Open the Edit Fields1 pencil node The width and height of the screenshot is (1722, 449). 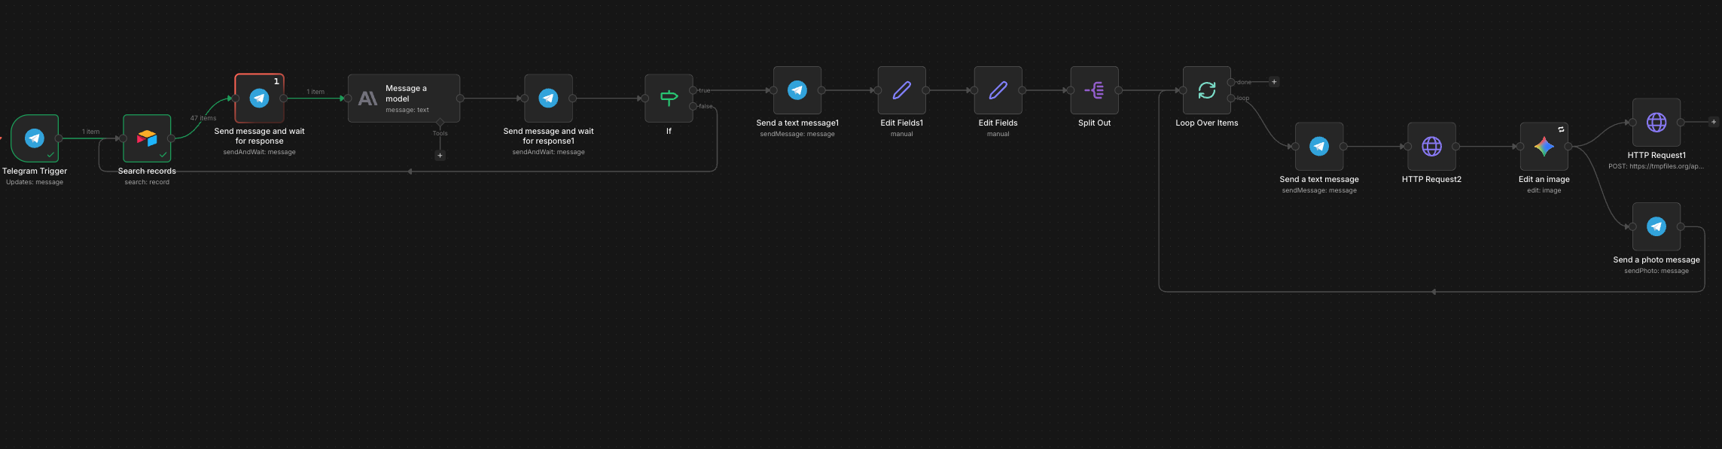click(901, 90)
